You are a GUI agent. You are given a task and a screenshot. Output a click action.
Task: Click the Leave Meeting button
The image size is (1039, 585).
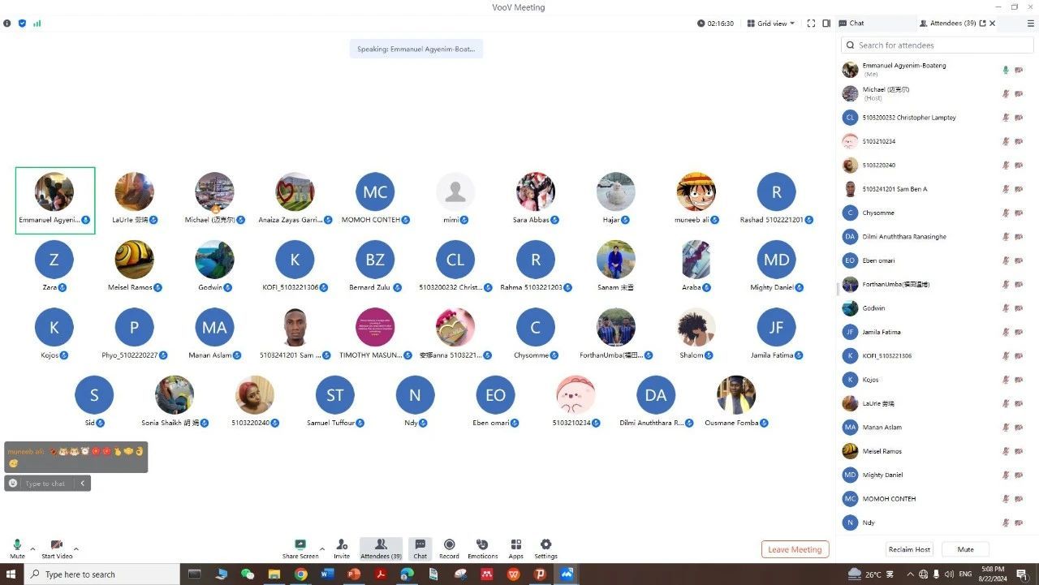click(x=795, y=549)
